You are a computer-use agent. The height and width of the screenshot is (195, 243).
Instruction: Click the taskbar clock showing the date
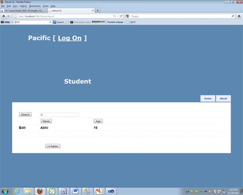click(233, 191)
